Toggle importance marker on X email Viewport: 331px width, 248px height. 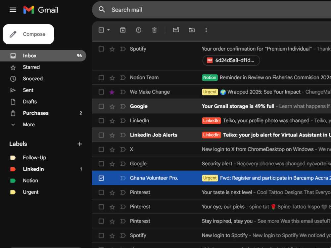coord(123,149)
